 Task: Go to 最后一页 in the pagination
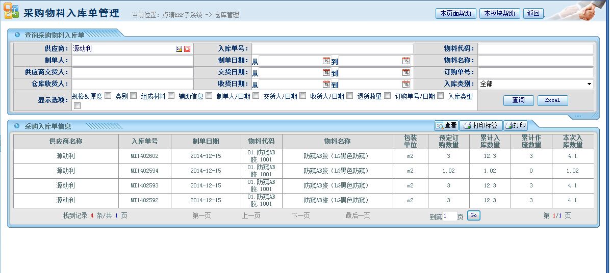tap(358, 216)
